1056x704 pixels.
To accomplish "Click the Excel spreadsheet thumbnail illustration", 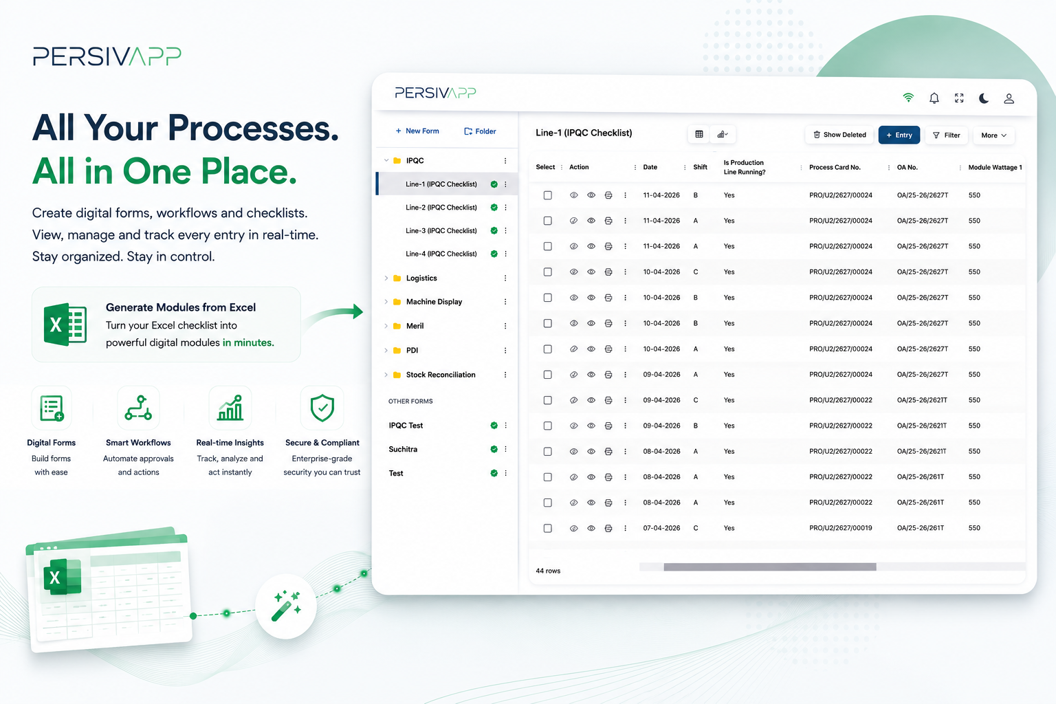I will point(109,591).
